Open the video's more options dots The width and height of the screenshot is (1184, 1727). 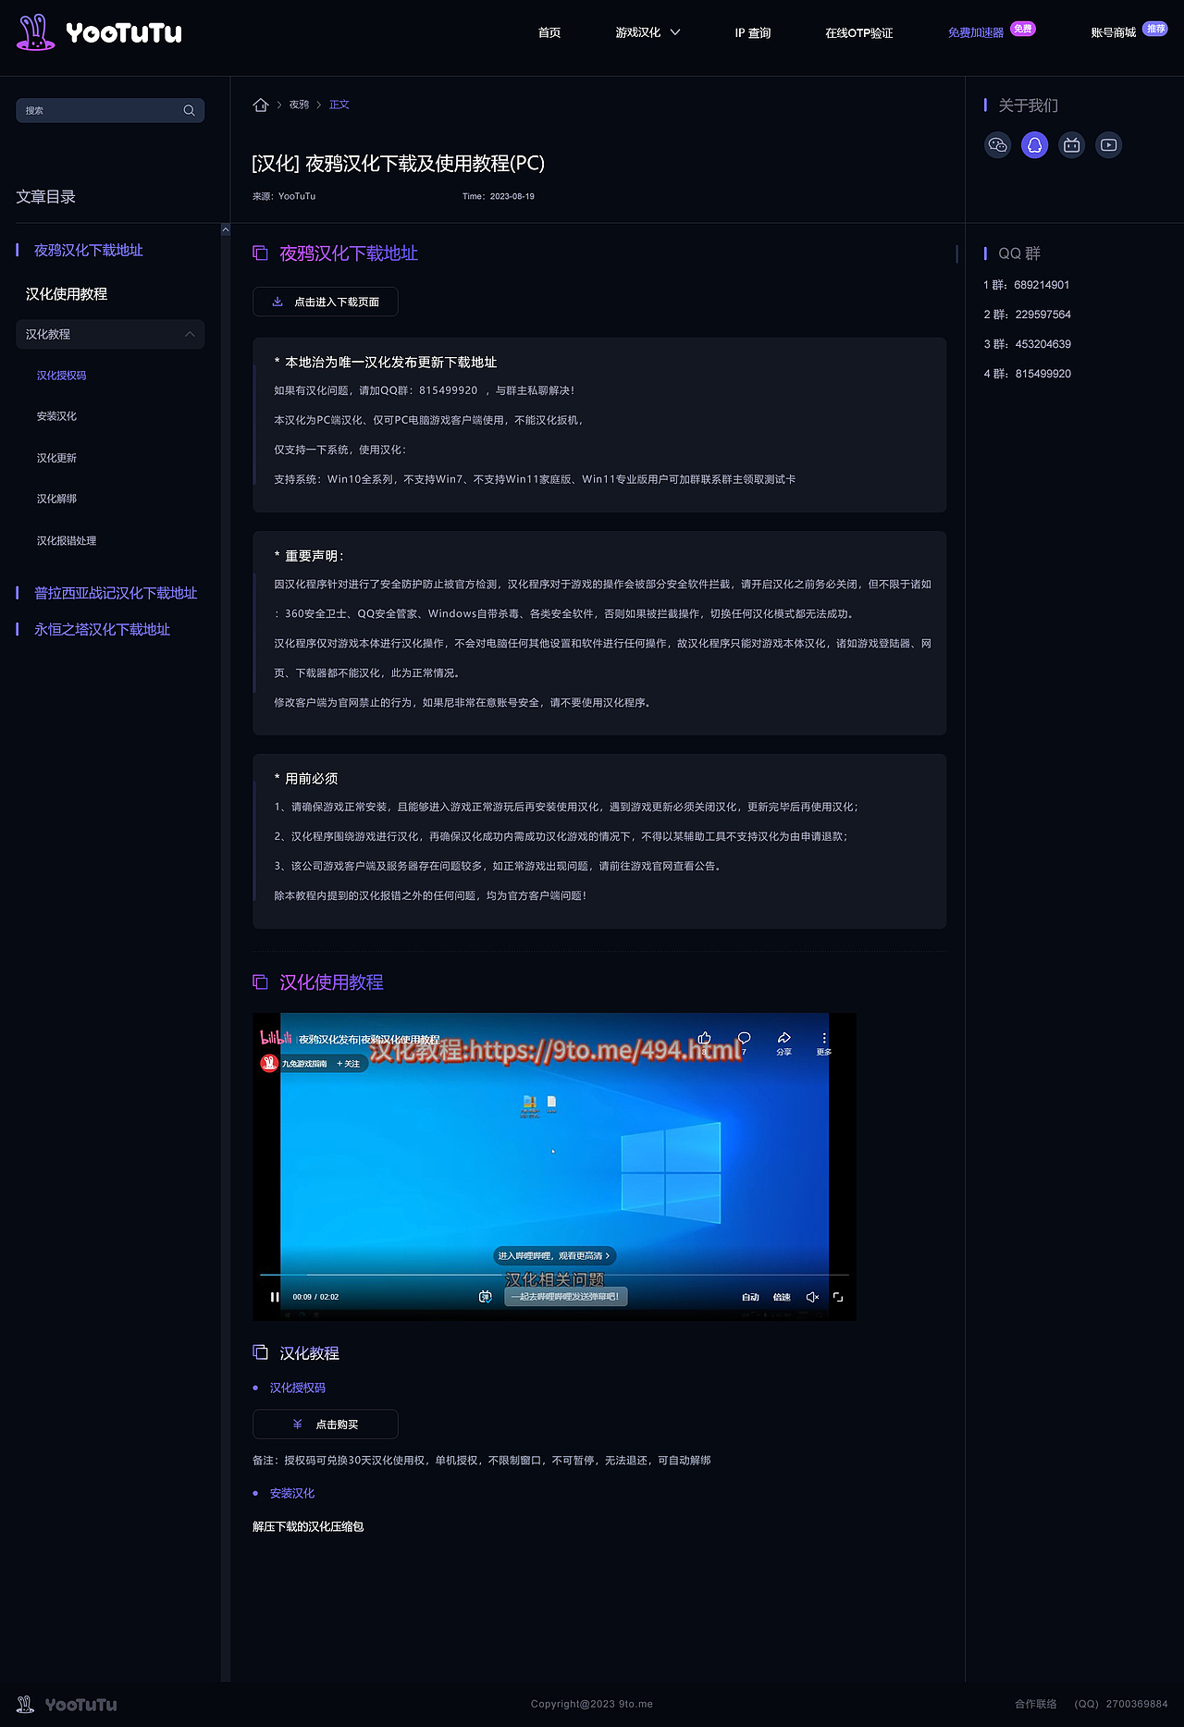point(824,1038)
